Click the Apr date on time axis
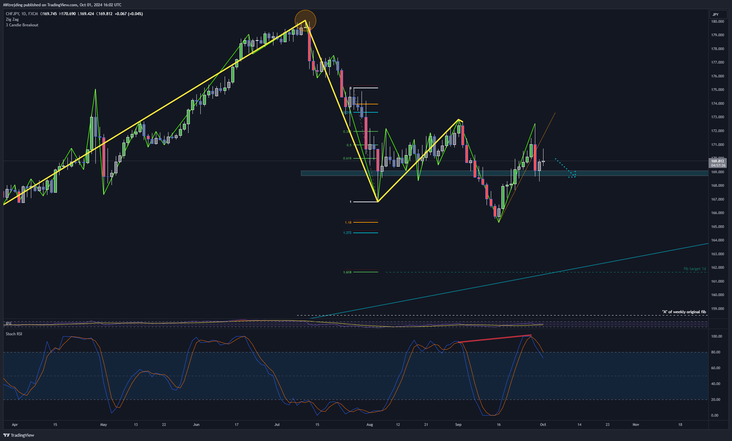Screen dimensions: 732x441 tap(15, 425)
